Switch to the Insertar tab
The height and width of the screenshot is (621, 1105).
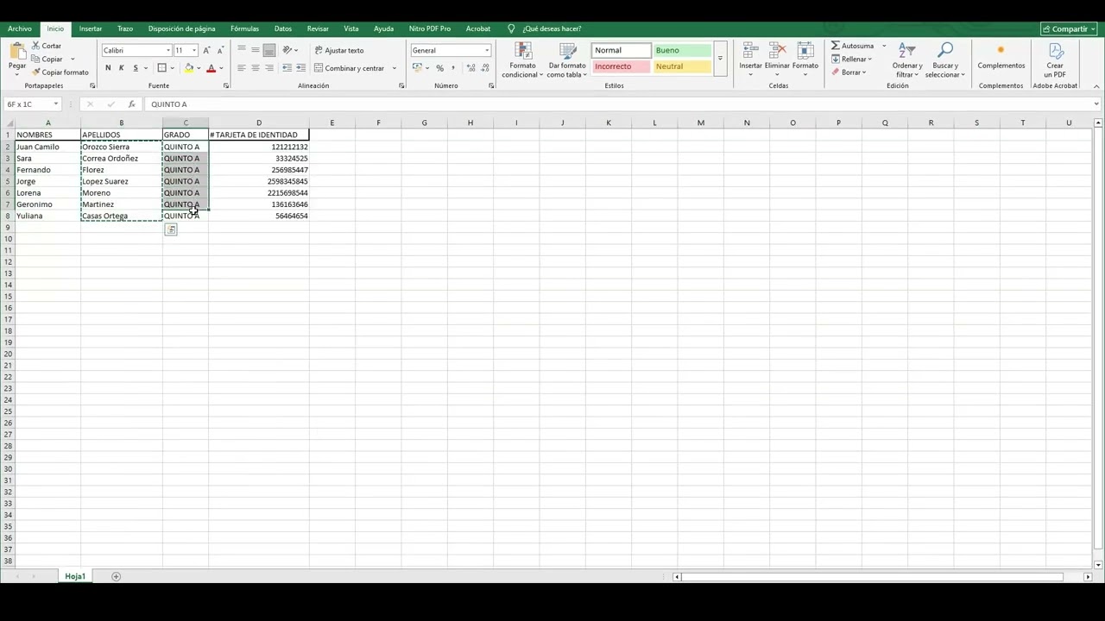91,28
